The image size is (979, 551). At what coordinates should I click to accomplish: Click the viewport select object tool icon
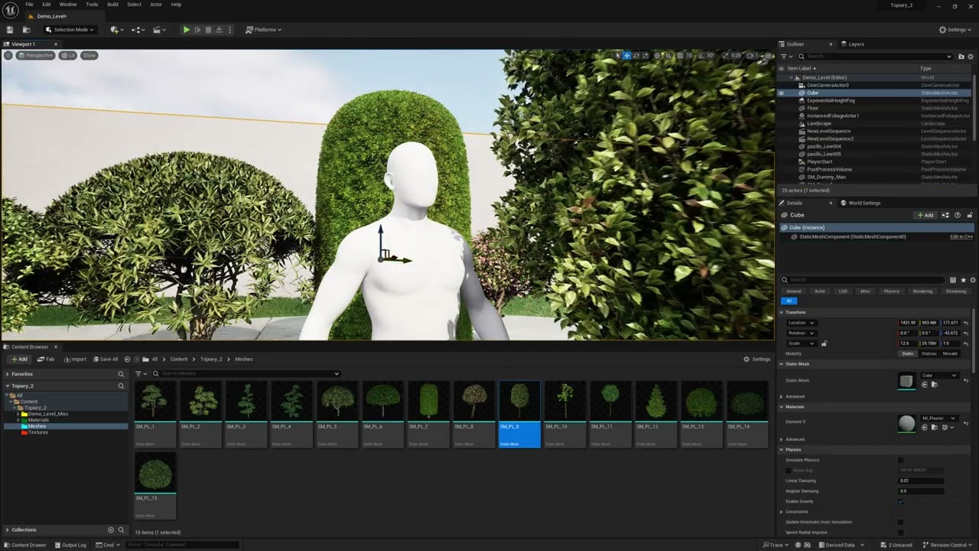tap(617, 55)
